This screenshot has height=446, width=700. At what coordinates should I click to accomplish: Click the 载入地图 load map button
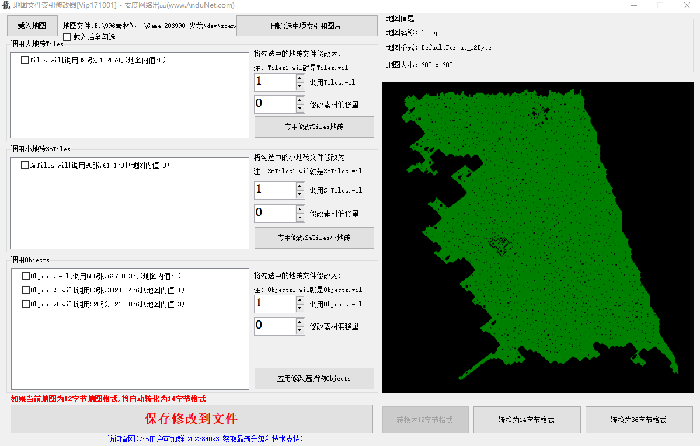[x=32, y=26]
